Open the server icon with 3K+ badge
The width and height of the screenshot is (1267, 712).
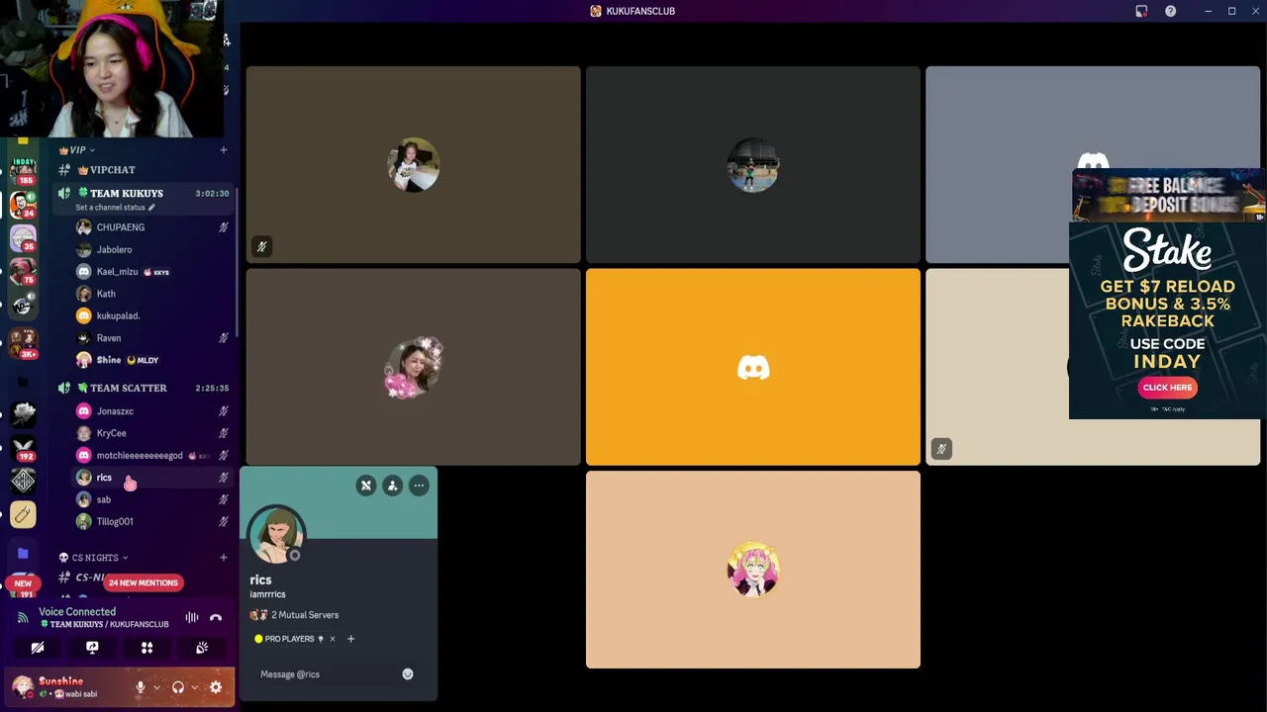[23, 341]
